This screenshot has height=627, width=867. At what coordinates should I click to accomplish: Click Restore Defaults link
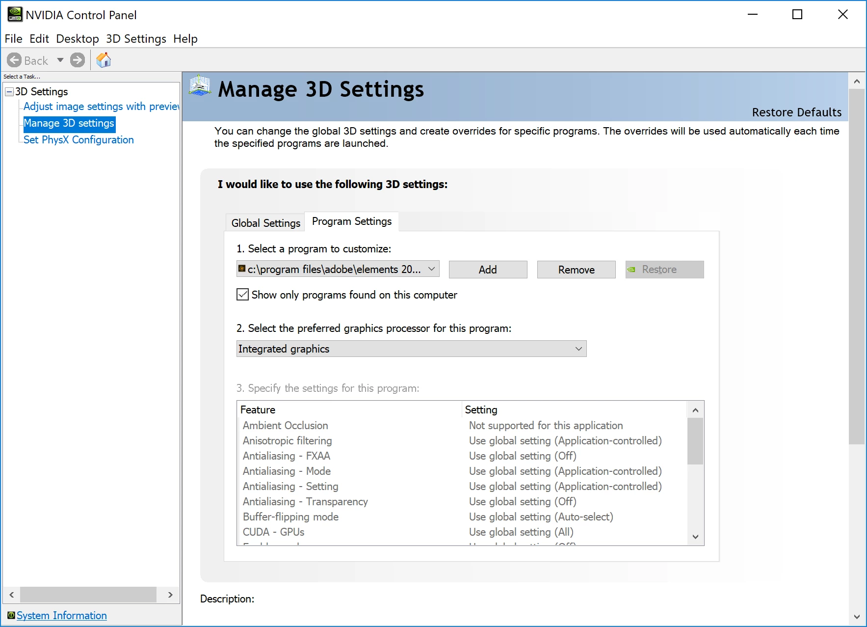(x=796, y=112)
